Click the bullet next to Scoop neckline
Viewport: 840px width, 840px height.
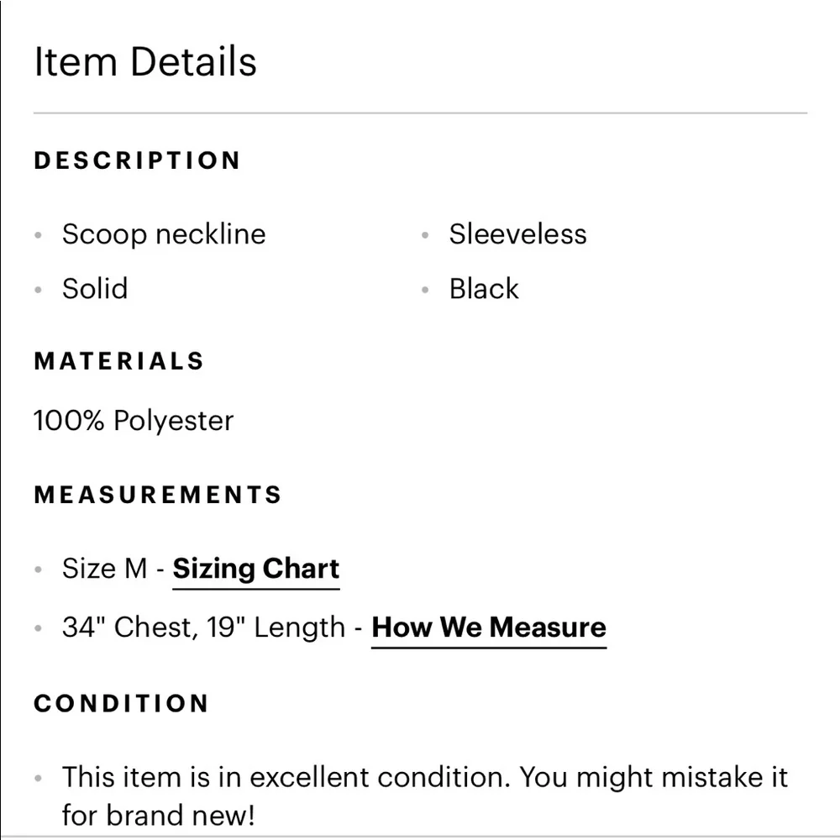(38, 236)
